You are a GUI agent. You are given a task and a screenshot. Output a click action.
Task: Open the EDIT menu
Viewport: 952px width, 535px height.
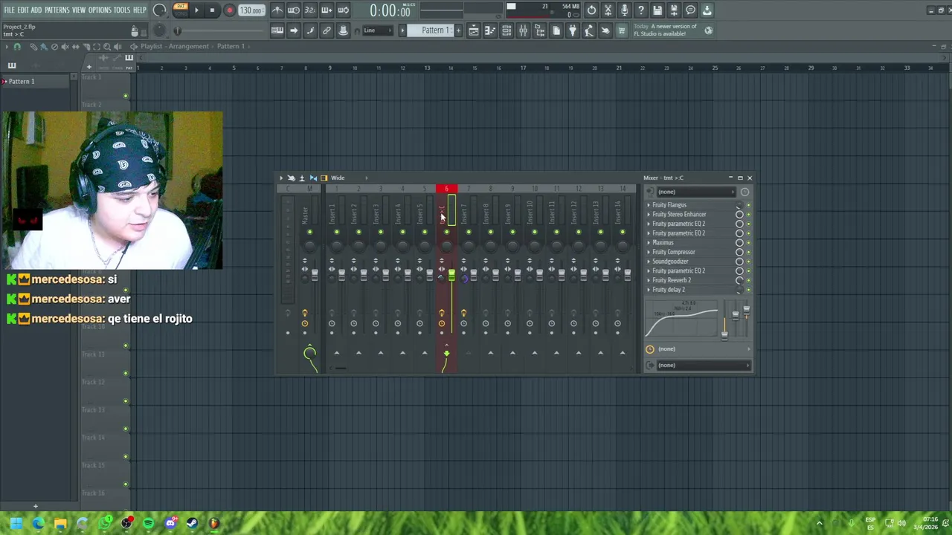click(23, 10)
